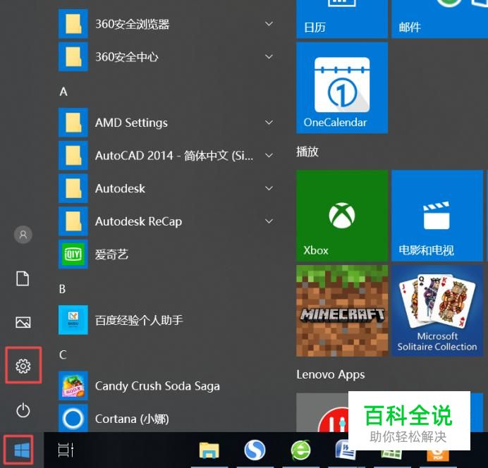This screenshot has width=488, height=468.
Task: Open the 电影和电视 tile
Action: tap(437, 216)
